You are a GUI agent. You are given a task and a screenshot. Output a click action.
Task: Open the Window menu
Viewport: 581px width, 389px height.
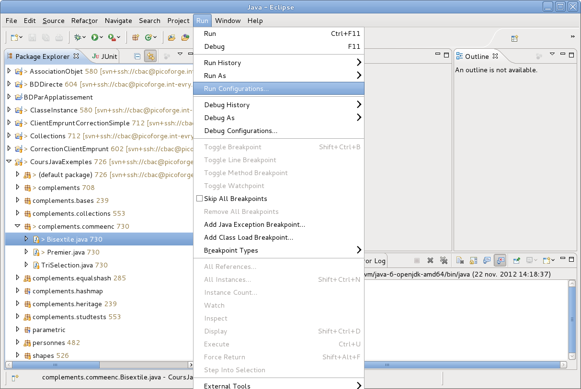point(228,21)
